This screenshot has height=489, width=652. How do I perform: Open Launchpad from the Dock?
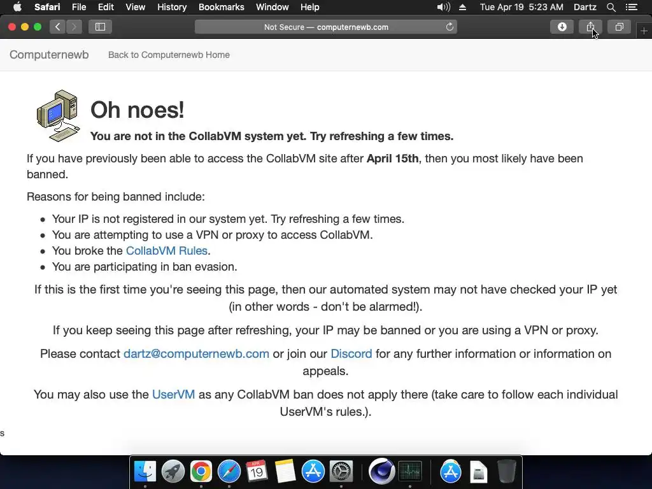(173, 472)
